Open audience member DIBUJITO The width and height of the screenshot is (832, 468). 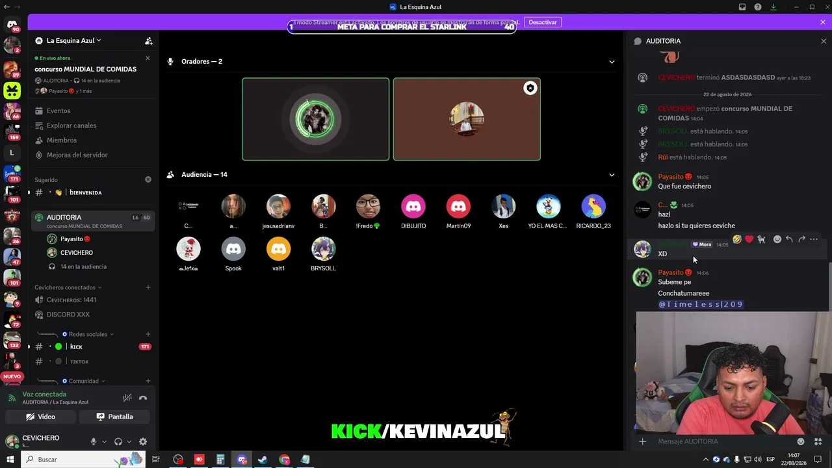pos(413,211)
